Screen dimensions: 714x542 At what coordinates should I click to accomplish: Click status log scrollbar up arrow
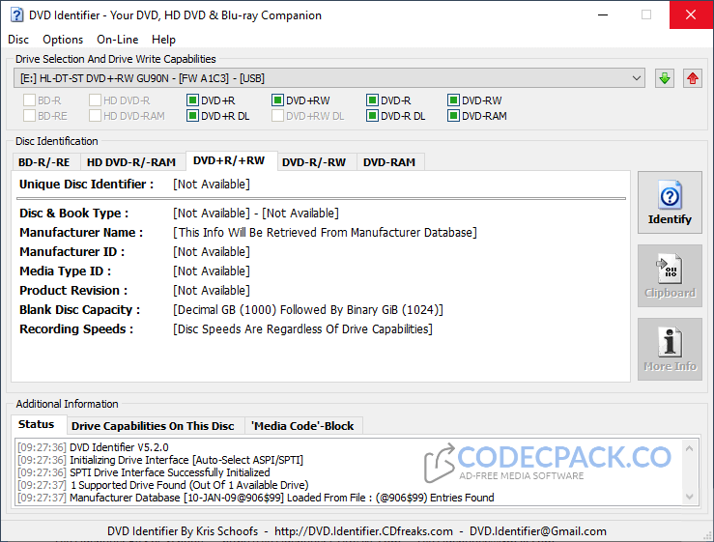tap(690, 448)
